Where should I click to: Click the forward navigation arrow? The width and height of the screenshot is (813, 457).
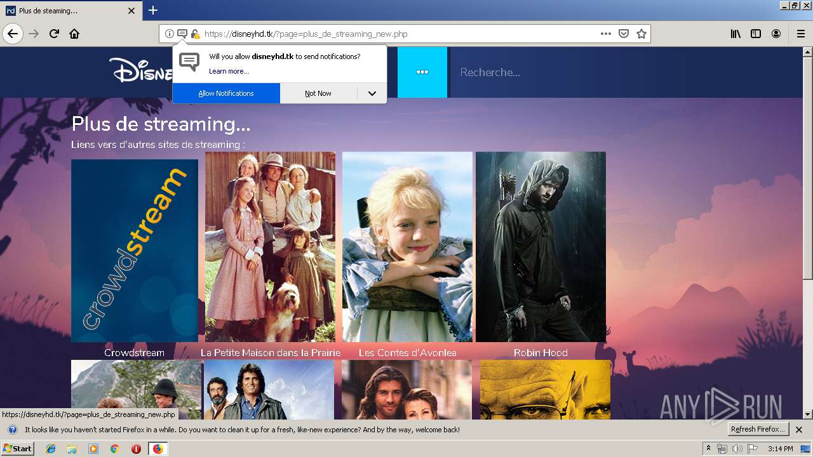34,34
